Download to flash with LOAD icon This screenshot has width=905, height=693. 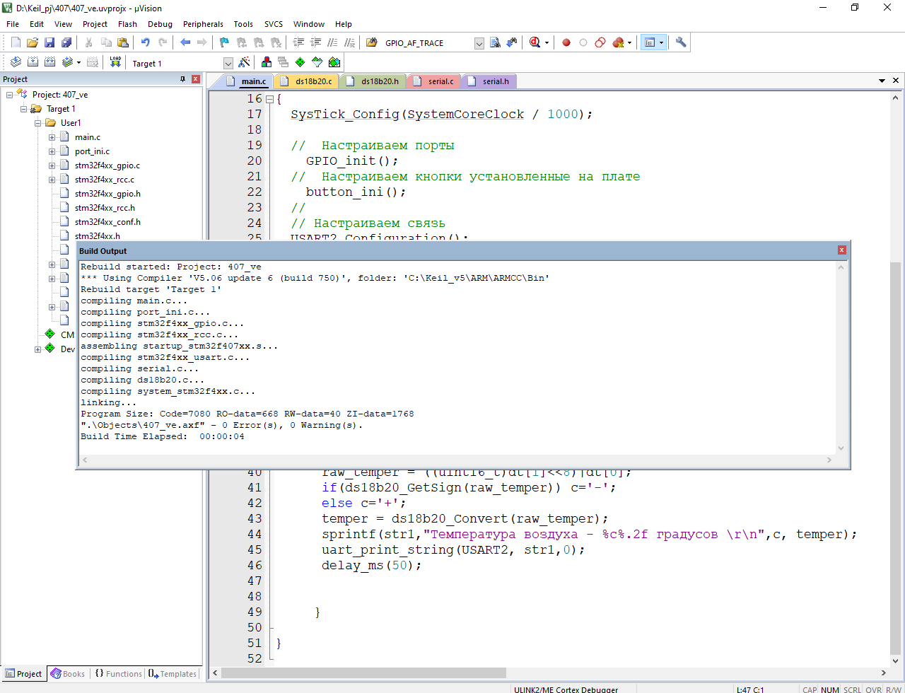coord(115,62)
